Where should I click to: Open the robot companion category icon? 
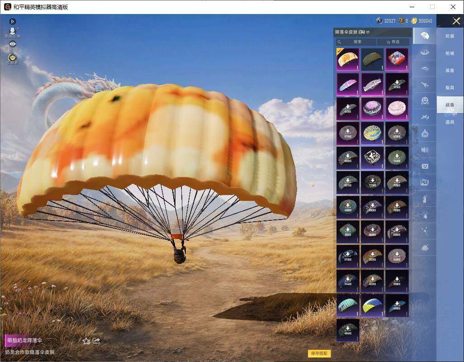(425, 134)
